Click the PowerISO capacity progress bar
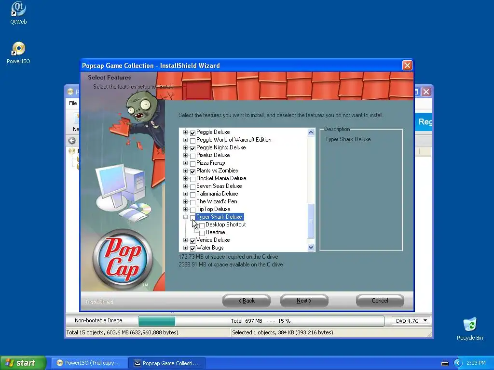 [261, 321]
